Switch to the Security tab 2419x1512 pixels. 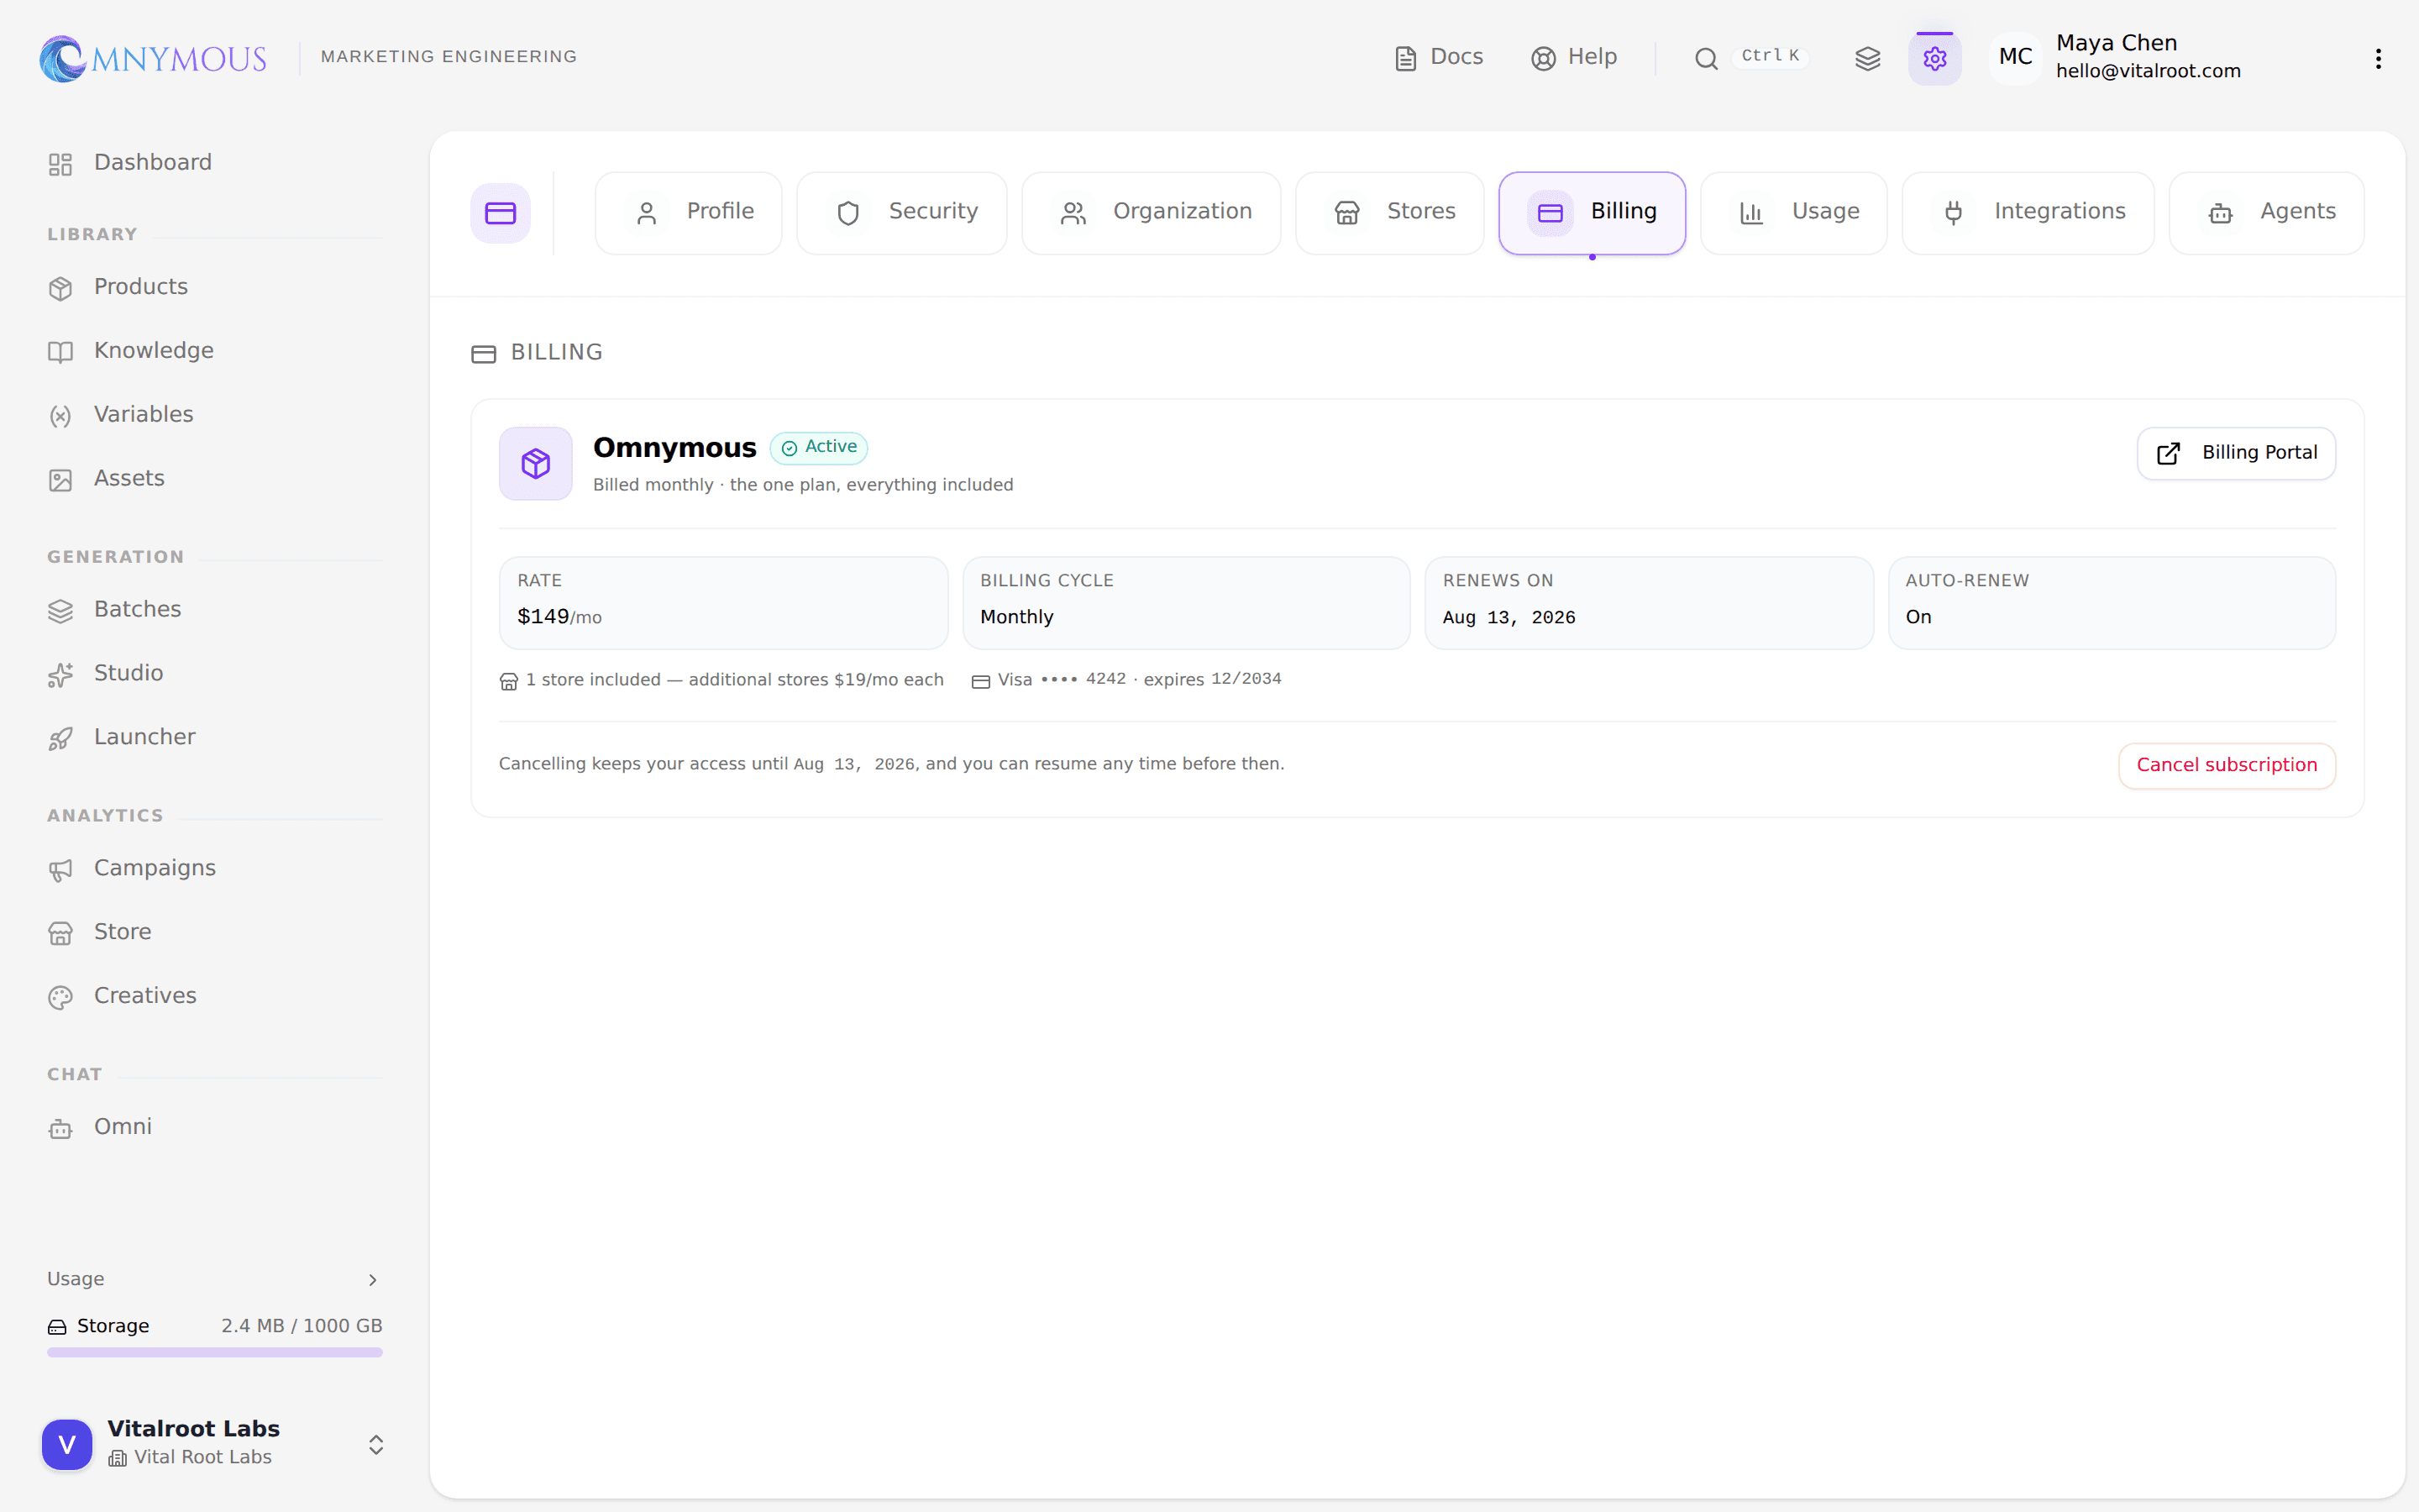[x=901, y=213]
